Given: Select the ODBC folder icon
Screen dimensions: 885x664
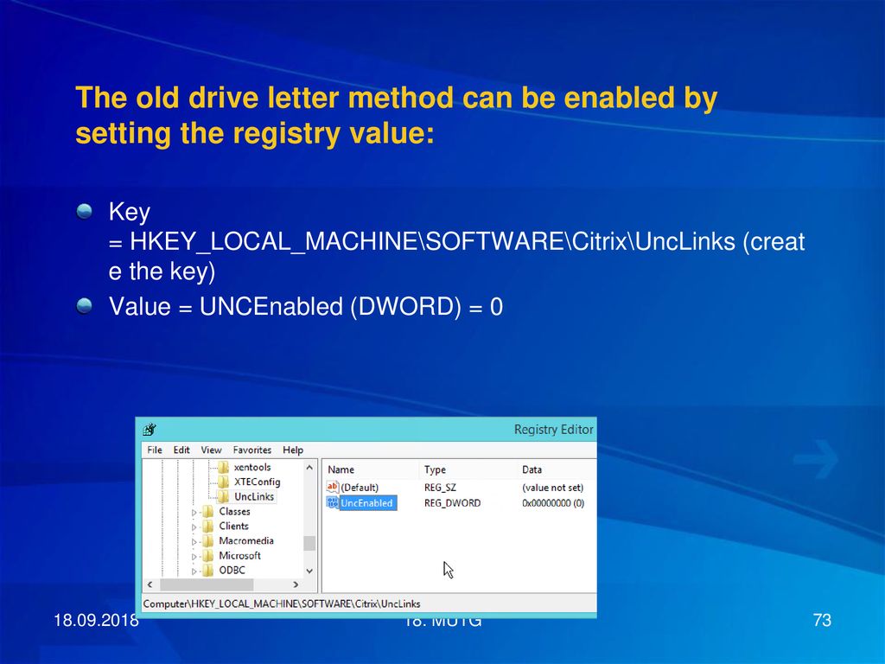Looking at the screenshot, I should 208,570.
